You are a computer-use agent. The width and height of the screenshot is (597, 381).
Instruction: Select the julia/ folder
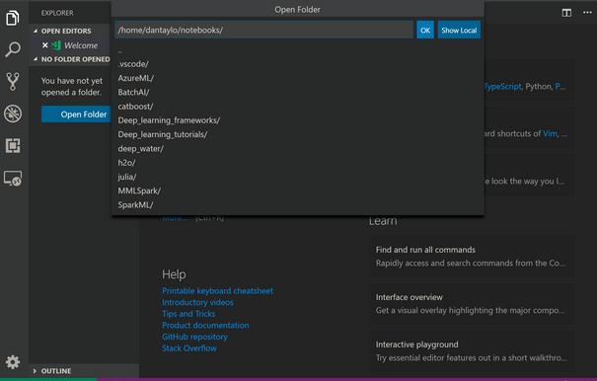click(x=298, y=177)
